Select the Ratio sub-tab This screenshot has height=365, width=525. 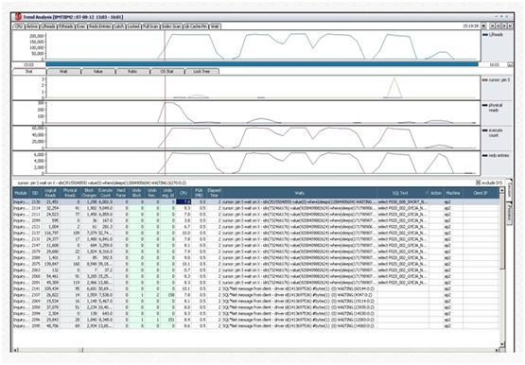click(132, 71)
